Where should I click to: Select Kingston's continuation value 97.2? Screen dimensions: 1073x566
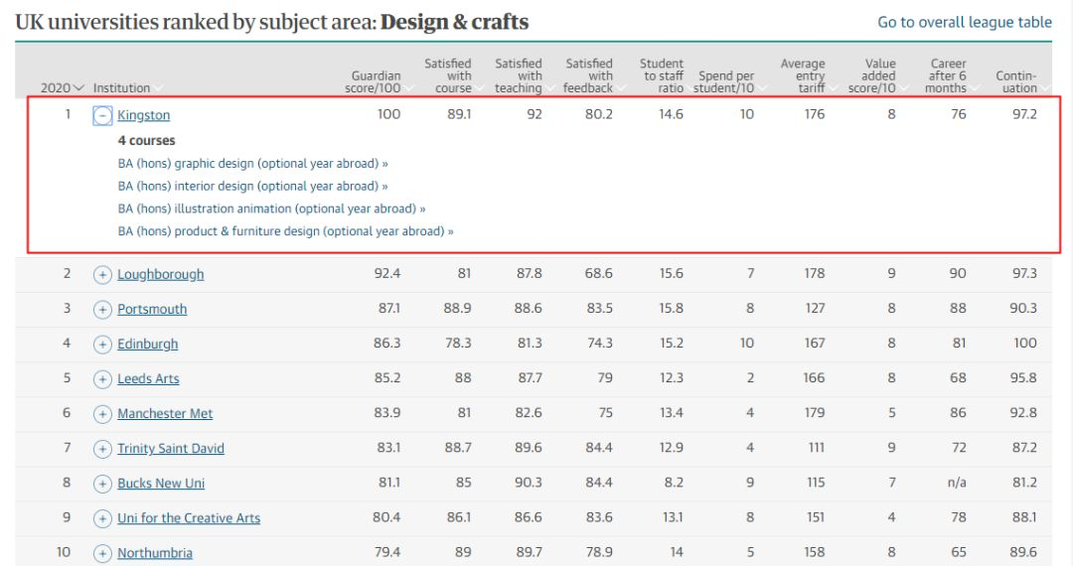pos(1024,114)
